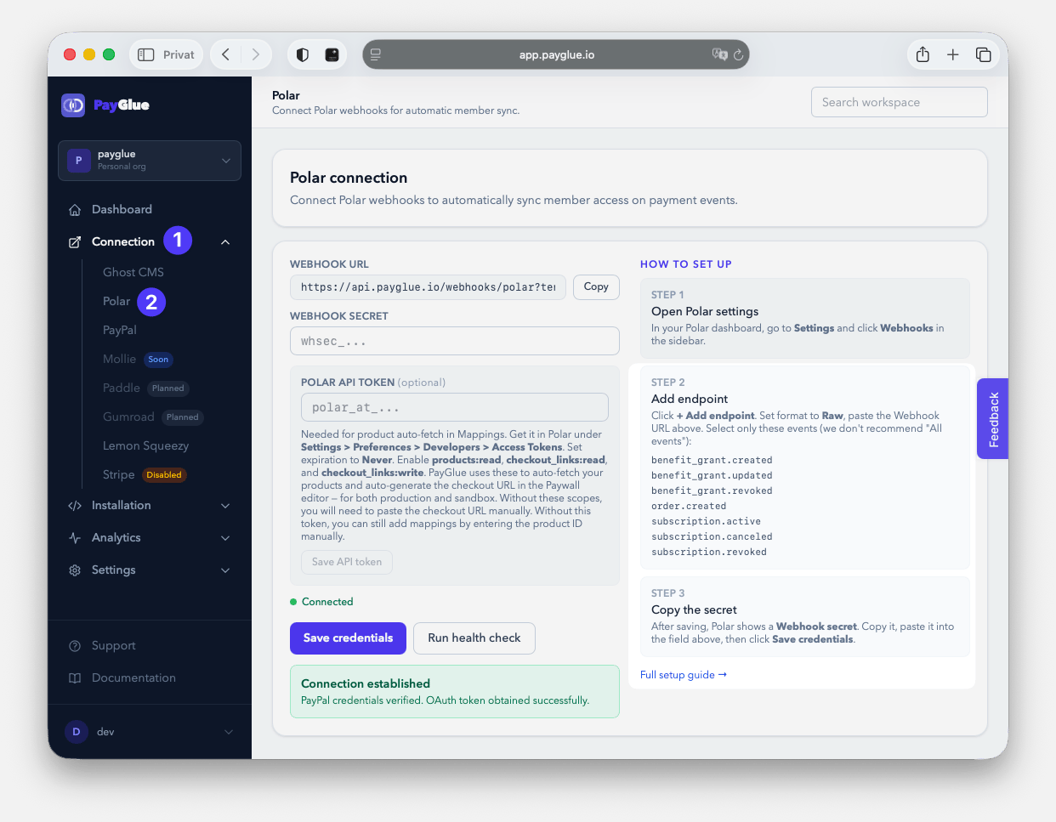Select Paddle connection item
1056x822 pixels.
pos(122,388)
